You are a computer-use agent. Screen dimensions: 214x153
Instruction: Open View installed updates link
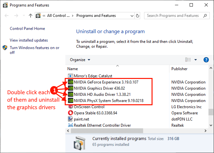coord(29,40)
